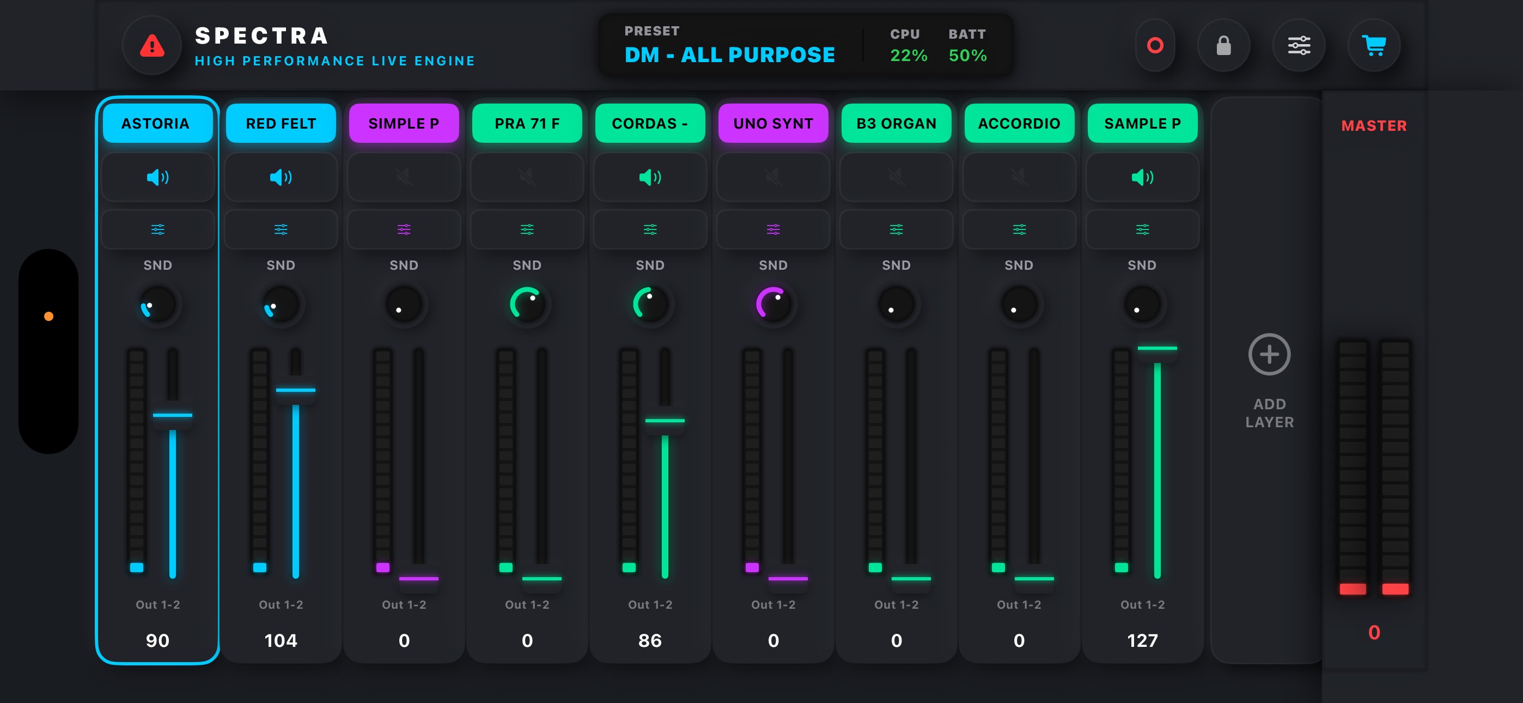1523x703 pixels.
Task: Open PRA 71 F layer settings sliders icon
Action: click(527, 229)
